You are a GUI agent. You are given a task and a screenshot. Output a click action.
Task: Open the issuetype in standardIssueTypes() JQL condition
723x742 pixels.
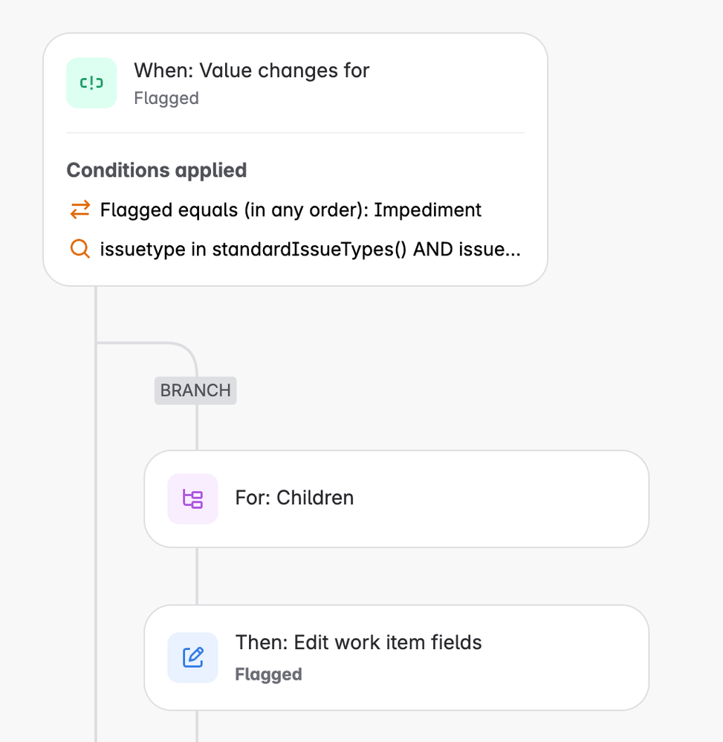[295, 249]
